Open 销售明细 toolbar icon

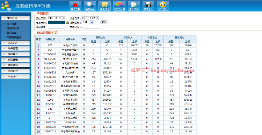point(134,6)
